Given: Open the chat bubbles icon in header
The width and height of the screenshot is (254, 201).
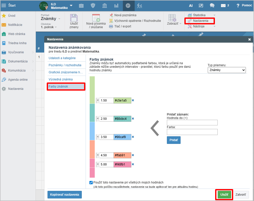Looking at the screenshot, I should 212,6.
